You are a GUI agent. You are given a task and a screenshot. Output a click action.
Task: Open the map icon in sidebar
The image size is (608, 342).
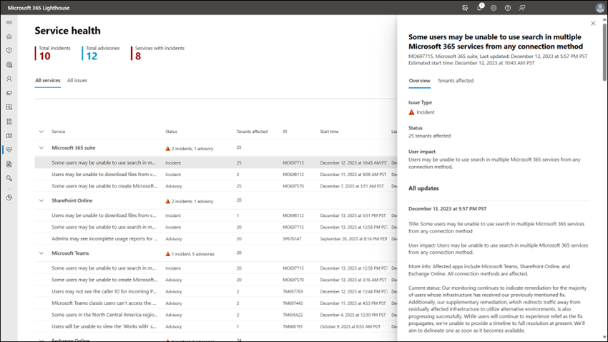click(x=9, y=136)
